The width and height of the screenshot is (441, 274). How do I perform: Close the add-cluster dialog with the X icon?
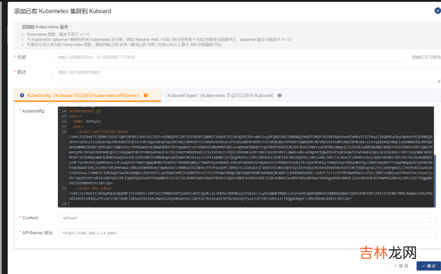437,10
